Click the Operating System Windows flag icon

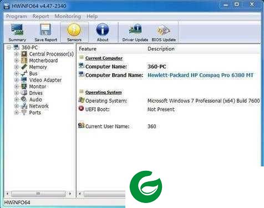pos(81,100)
